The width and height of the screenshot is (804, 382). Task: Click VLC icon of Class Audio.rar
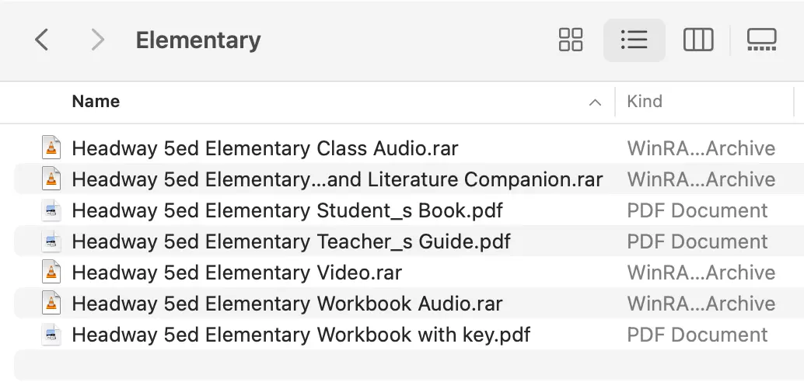pyautogui.click(x=51, y=148)
